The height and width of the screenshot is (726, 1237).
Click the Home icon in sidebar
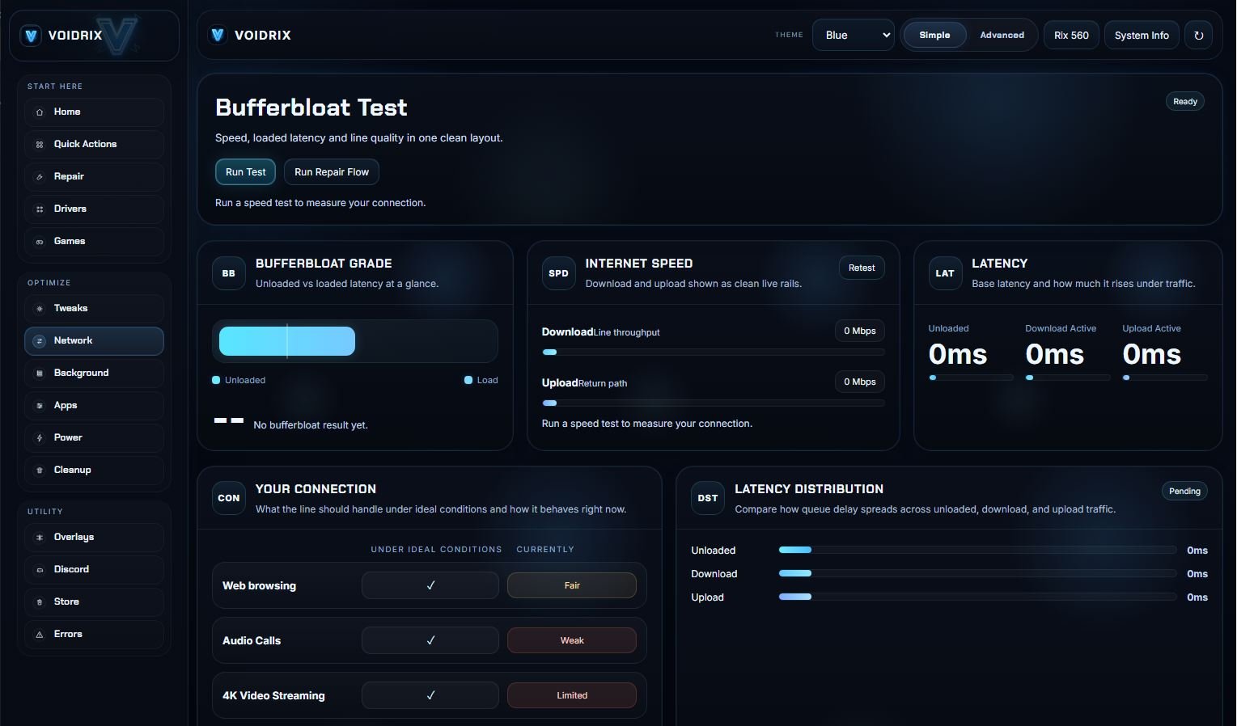coord(40,112)
